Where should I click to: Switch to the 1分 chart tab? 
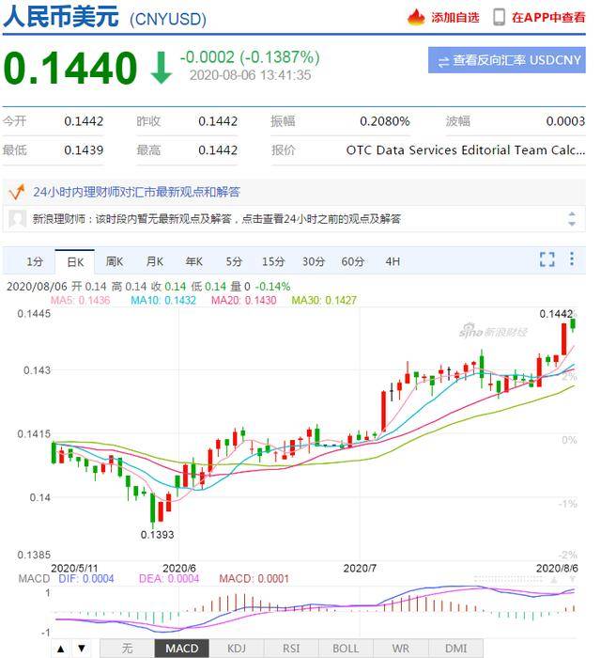35,262
